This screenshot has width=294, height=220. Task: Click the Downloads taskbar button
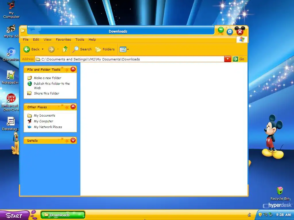pos(63,215)
